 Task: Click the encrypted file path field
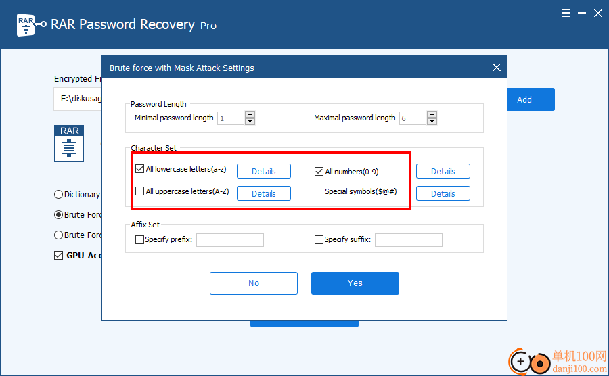pyautogui.click(x=78, y=99)
